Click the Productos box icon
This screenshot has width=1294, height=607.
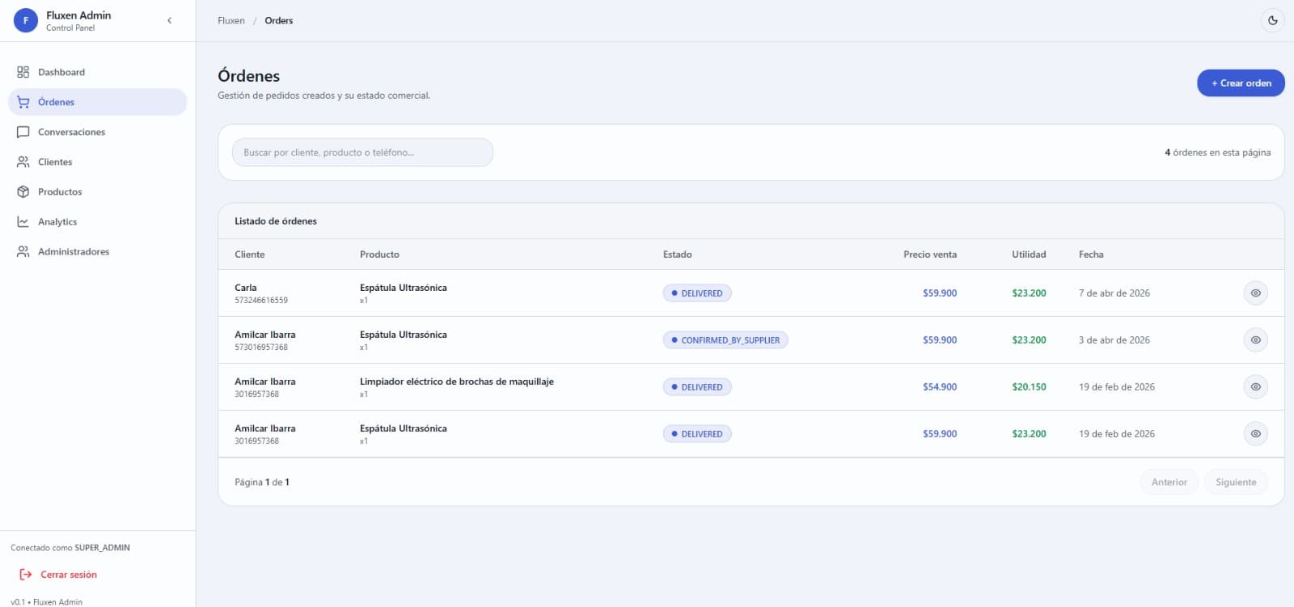point(23,192)
